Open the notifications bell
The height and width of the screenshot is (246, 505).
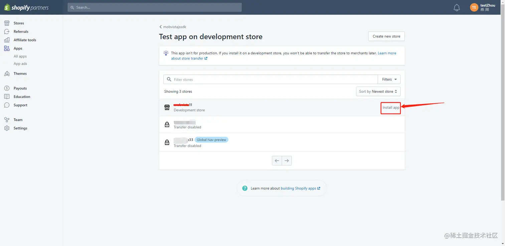coord(457,7)
